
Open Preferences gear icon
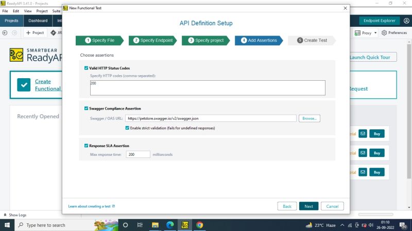pyautogui.click(x=384, y=33)
